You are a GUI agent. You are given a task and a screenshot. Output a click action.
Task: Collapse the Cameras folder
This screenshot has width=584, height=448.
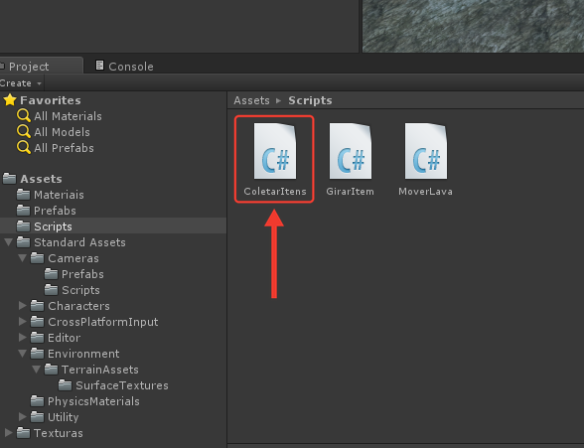(x=22, y=258)
